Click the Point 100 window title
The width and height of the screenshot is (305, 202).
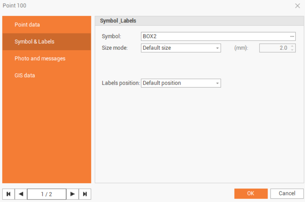[x=15, y=6]
